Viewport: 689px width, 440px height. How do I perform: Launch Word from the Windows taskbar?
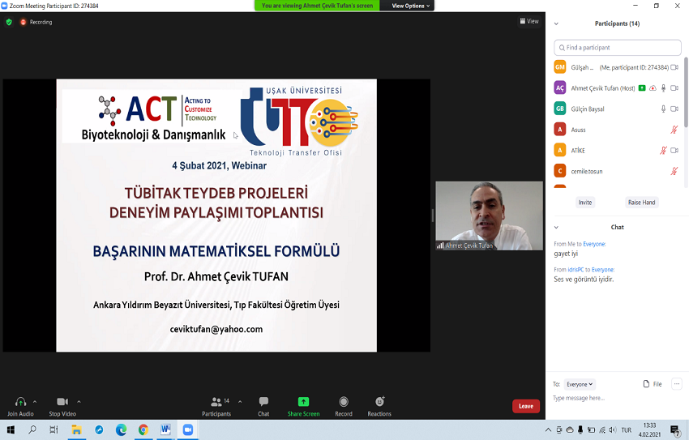coord(165,429)
